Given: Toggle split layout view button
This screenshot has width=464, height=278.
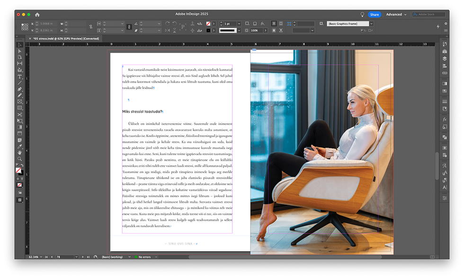Looking at the screenshot, I should 432,257.
